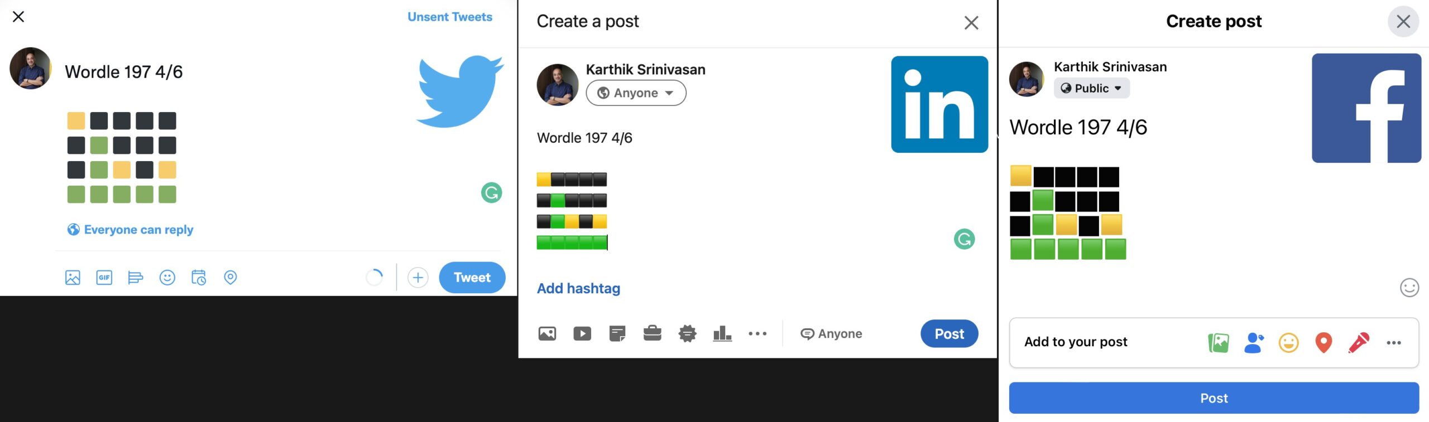Click the LinkedIn briefcase job icon
Viewport: 1429px width, 422px height.
coord(652,334)
